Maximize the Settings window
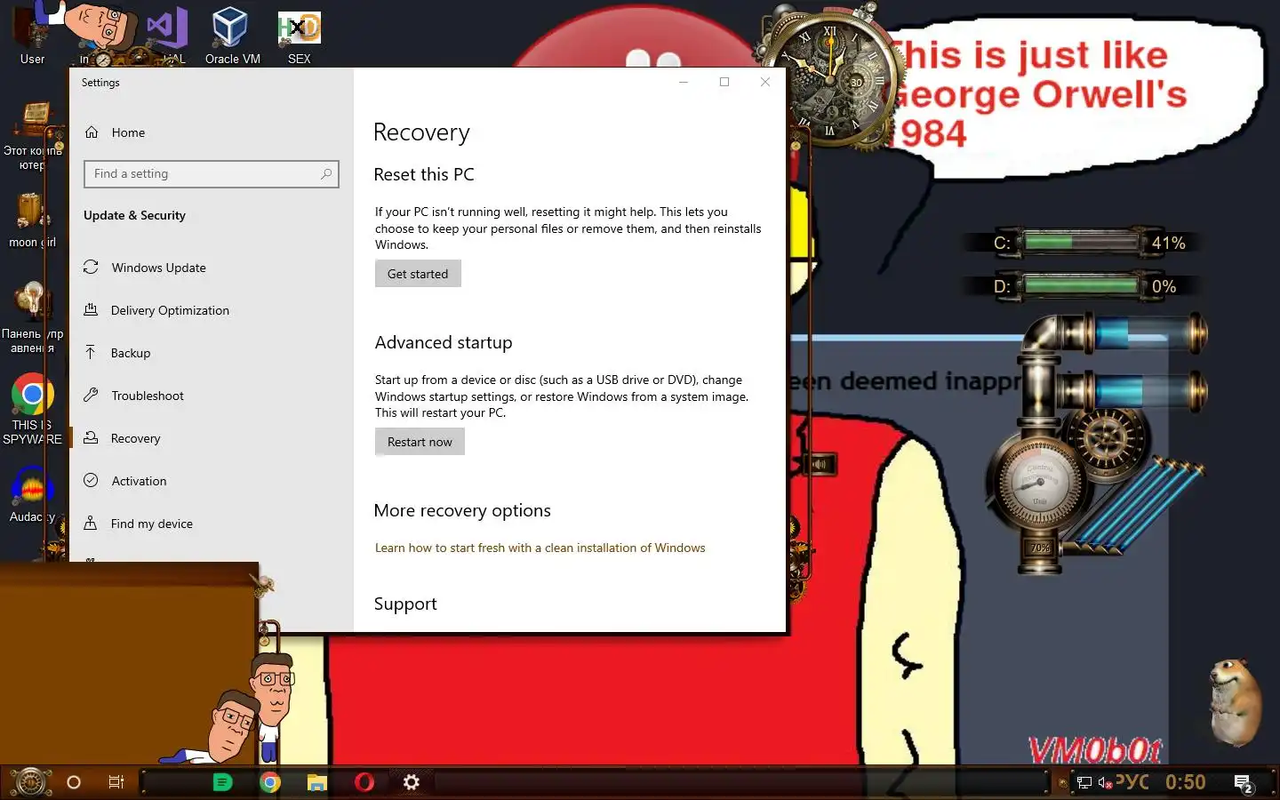1280x800 pixels. click(x=724, y=82)
